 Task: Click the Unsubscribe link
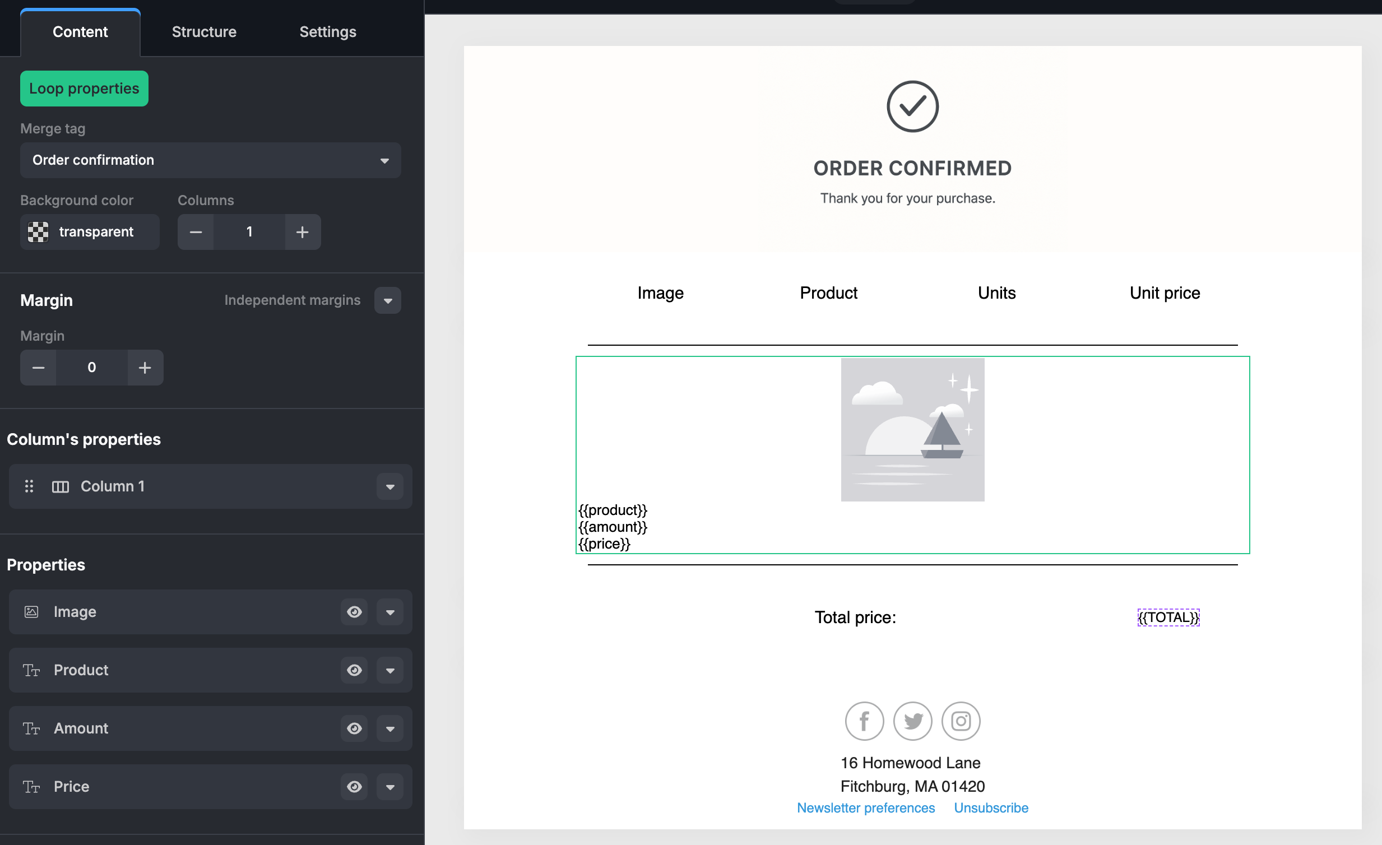tap(991, 808)
